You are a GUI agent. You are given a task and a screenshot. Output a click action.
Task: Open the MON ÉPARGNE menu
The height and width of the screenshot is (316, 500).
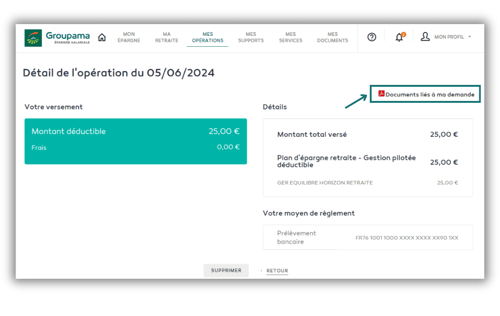coord(129,37)
